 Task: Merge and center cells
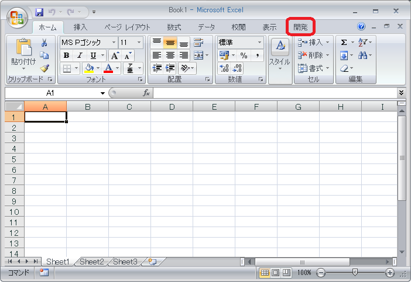pos(198,55)
